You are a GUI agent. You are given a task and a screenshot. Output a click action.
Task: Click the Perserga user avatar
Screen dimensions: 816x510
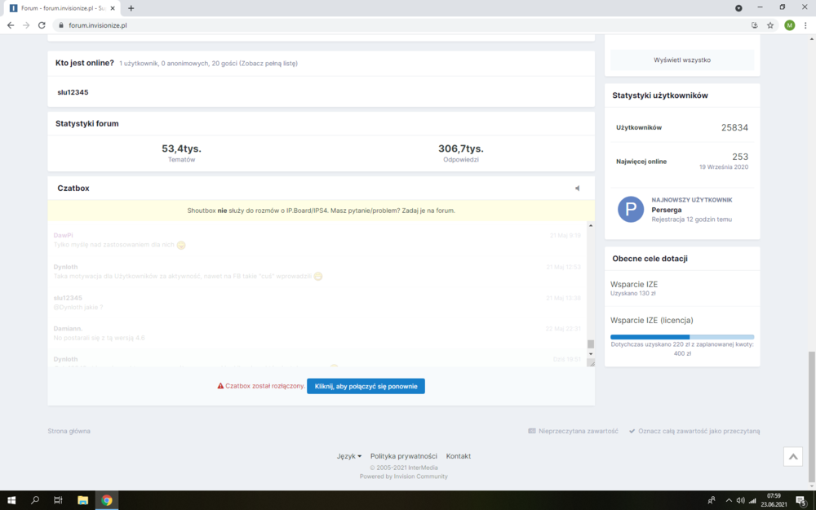631,209
